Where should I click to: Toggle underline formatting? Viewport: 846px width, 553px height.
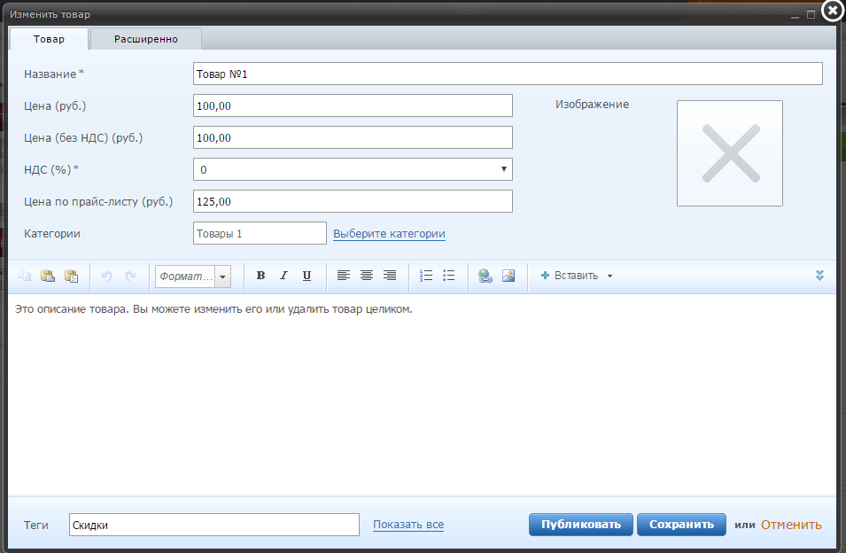coord(307,276)
